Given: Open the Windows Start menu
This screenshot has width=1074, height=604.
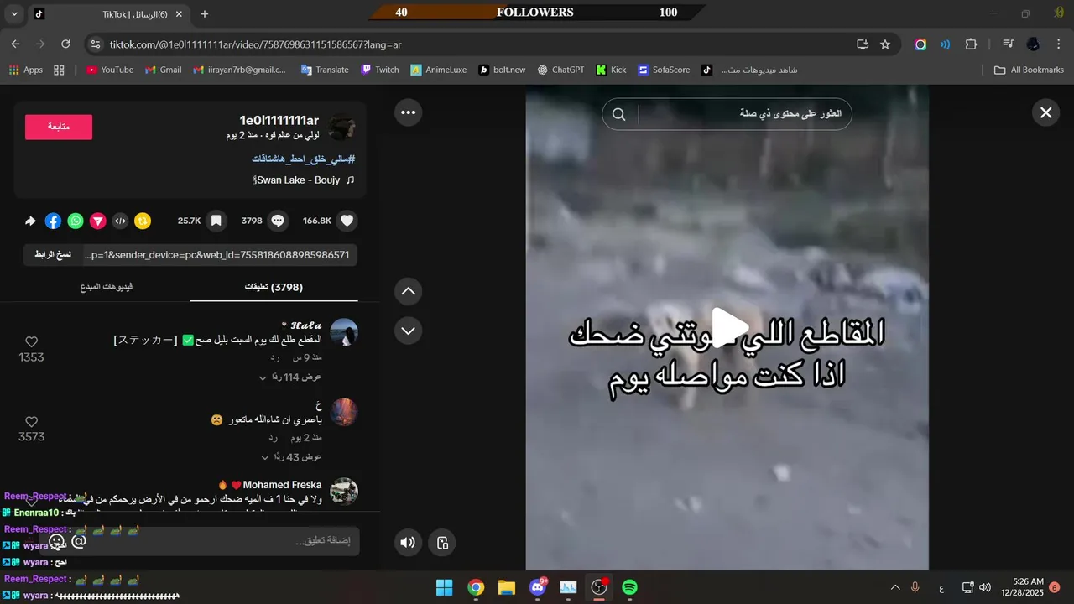Looking at the screenshot, I should coord(444,587).
